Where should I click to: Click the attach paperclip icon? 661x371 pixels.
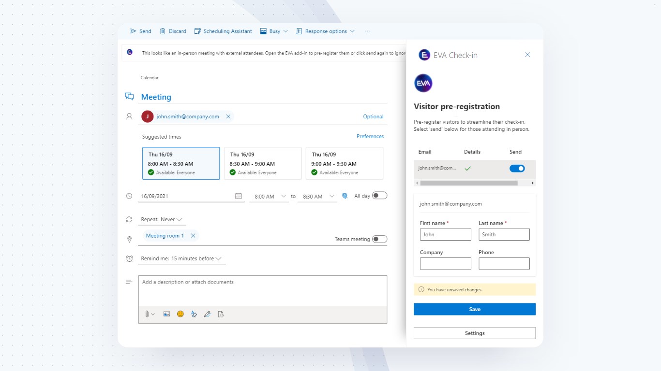pyautogui.click(x=147, y=314)
